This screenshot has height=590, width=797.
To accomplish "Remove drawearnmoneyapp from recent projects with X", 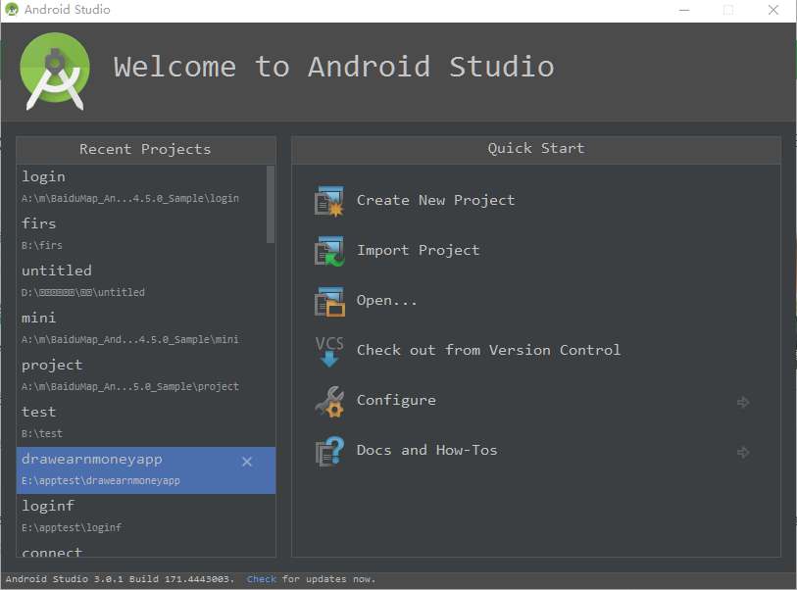I will tap(247, 462).
